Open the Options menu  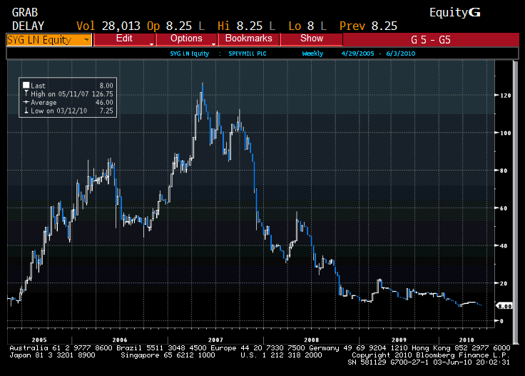(x=186, y=39)
